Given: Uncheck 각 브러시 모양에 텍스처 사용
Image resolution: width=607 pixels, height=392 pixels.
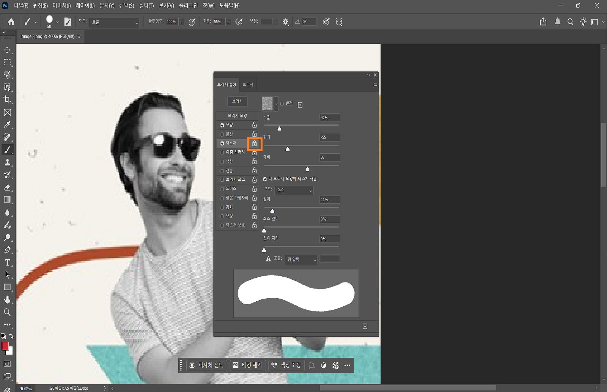Looking at the screenshot, I should click(265, 179).
